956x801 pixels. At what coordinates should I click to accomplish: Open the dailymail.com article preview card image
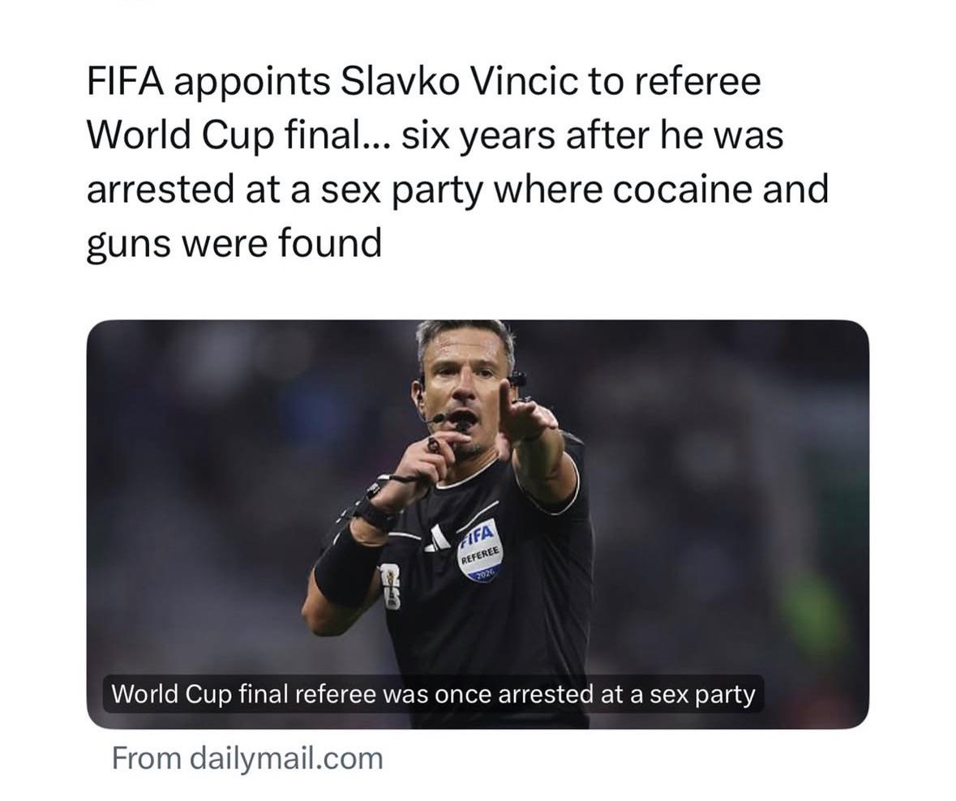[478, 524]
